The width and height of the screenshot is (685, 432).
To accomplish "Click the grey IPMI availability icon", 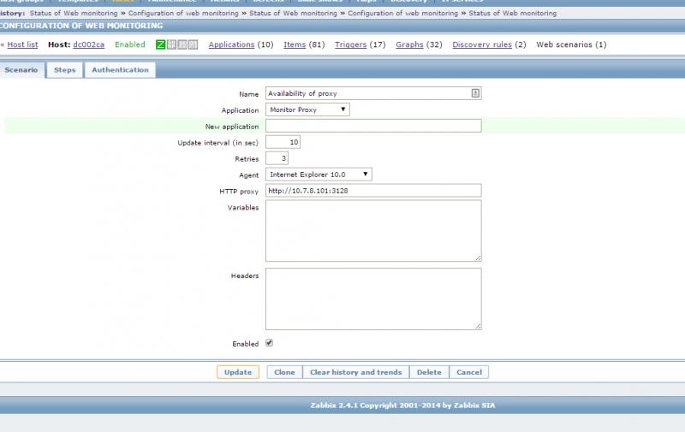I will click(x=194, y=44).
